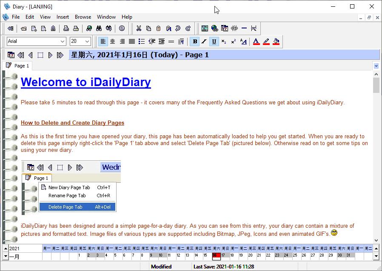Viewport: 382px width, 271px height.
Task: Click the increase indent icon
Action: [162, 42]
